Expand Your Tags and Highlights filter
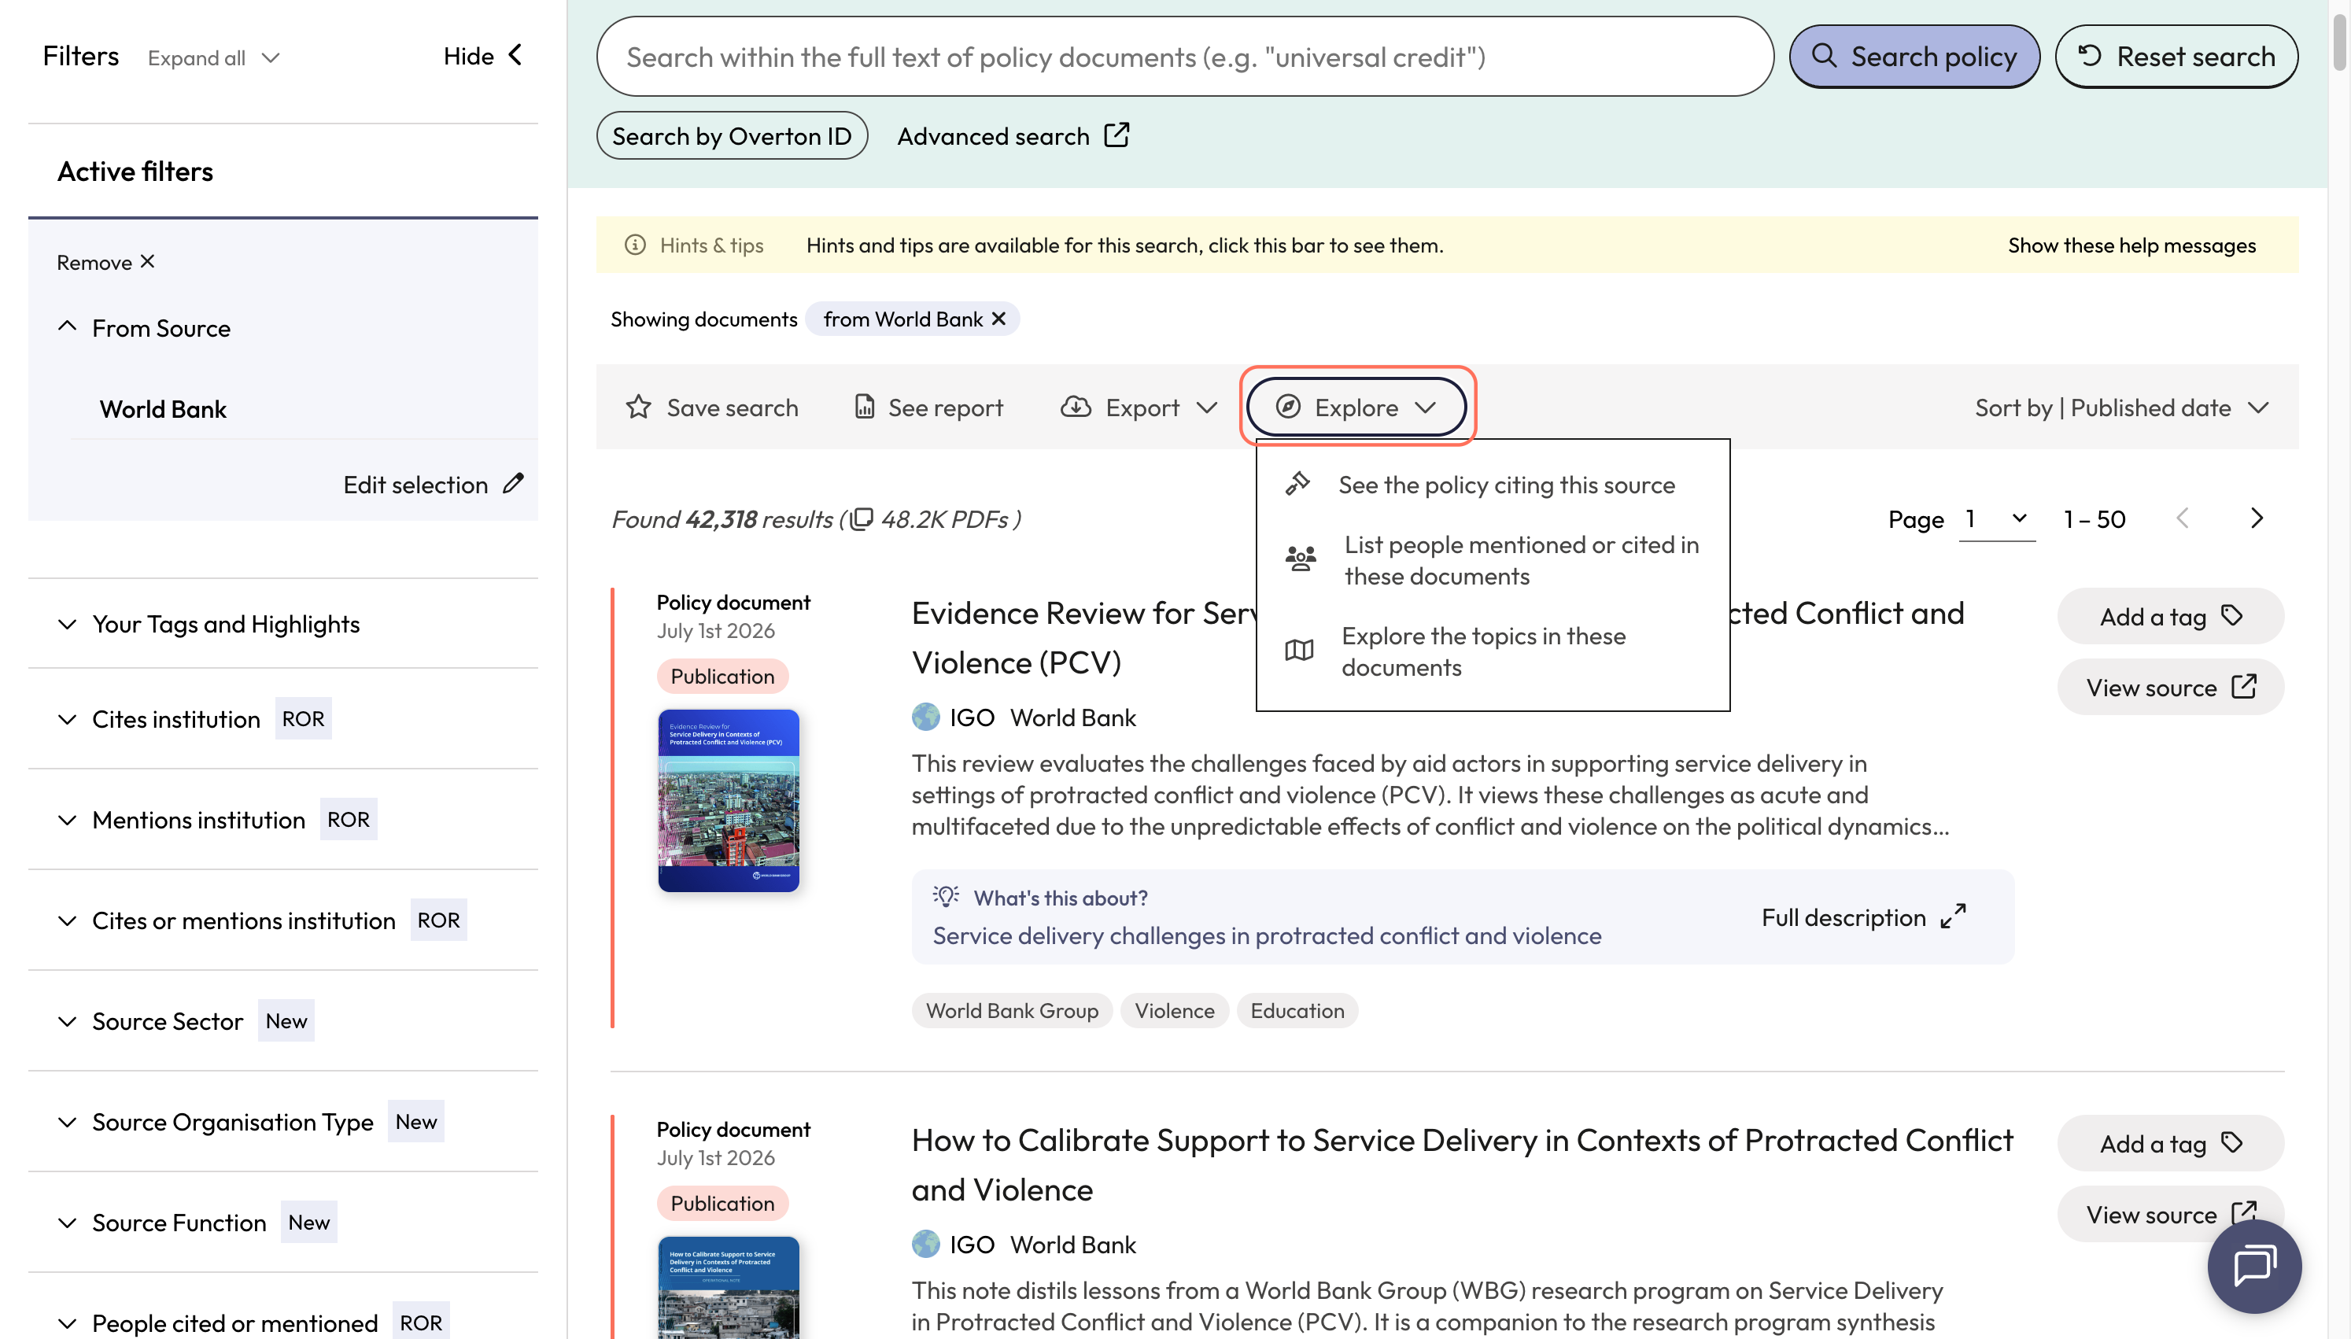Screen dimensions: 2351x1339 (67, 624)
